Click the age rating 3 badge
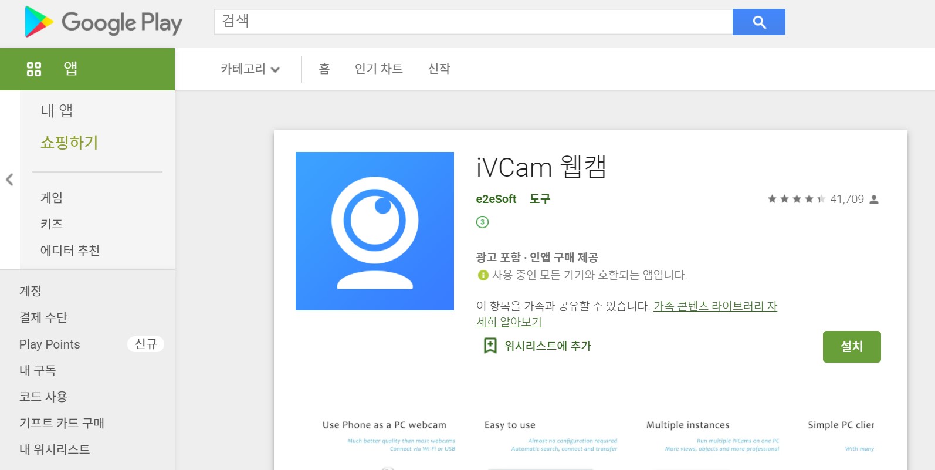 (x=482, y=222)
